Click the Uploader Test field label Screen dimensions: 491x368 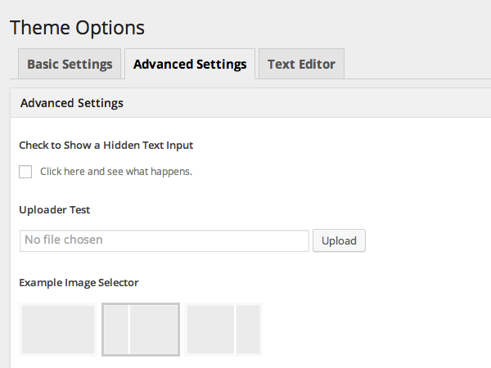click(x=54, y=210)
